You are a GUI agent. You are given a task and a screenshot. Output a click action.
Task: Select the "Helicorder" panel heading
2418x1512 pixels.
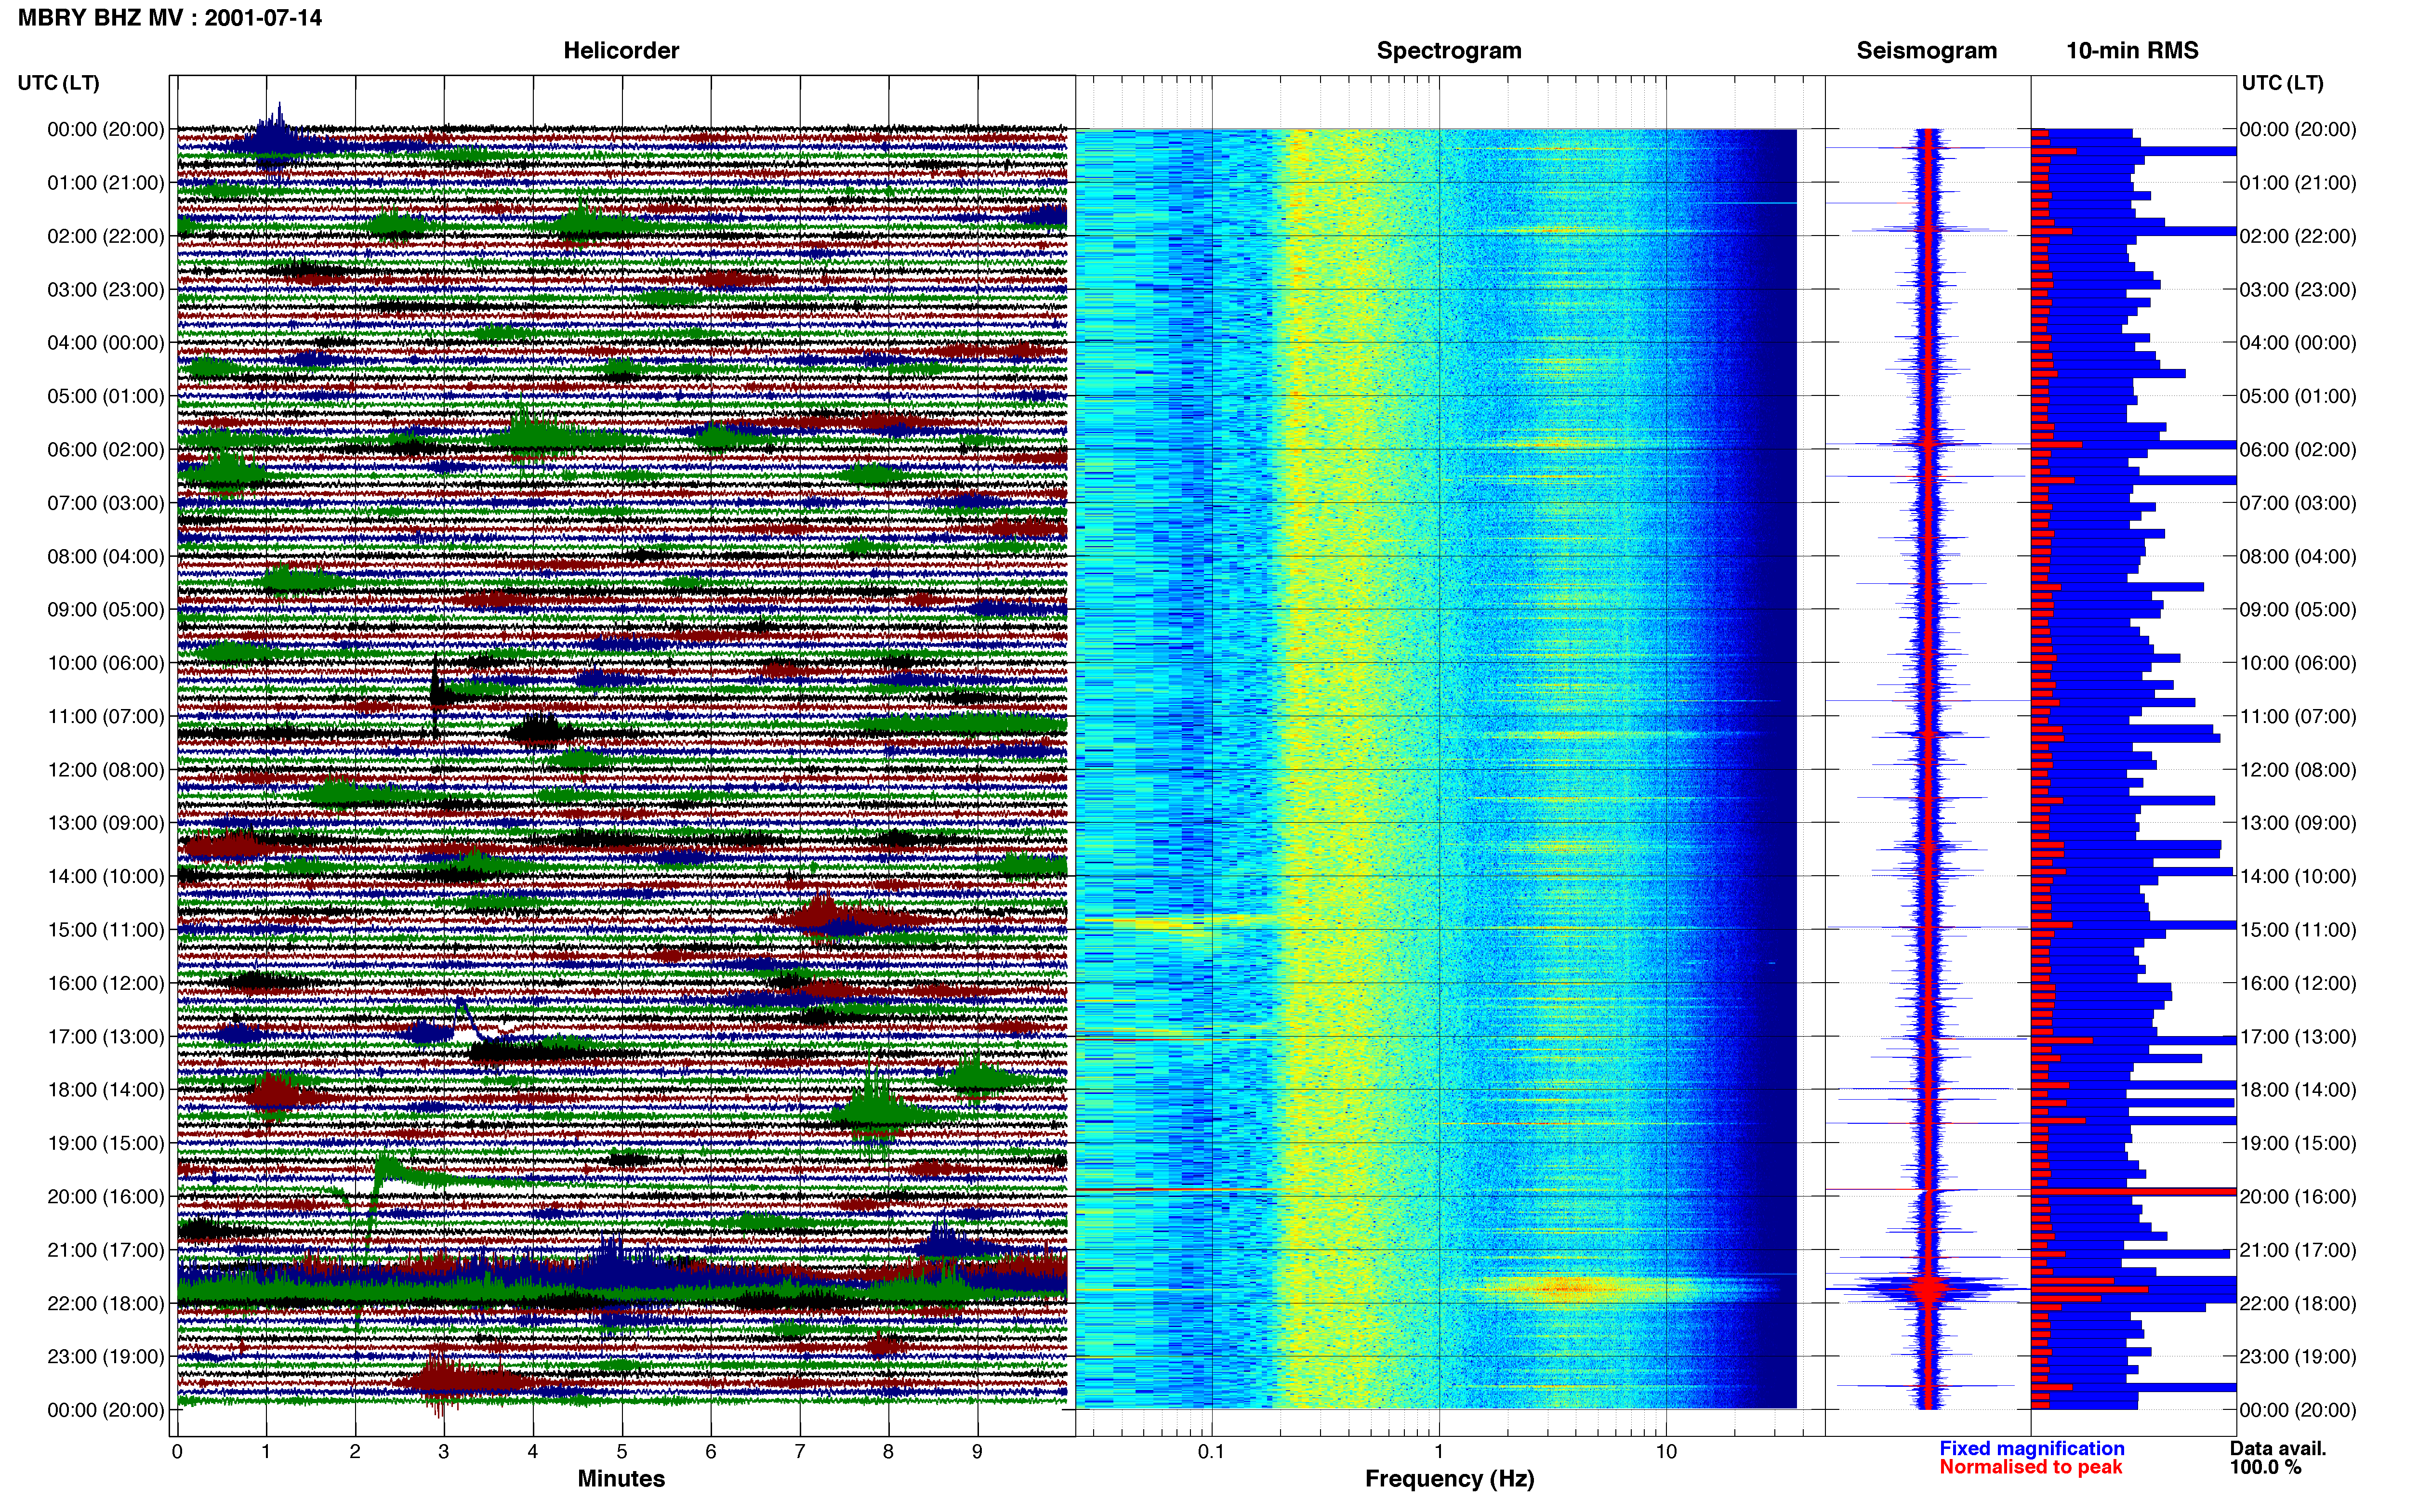[x=621, y=50]
